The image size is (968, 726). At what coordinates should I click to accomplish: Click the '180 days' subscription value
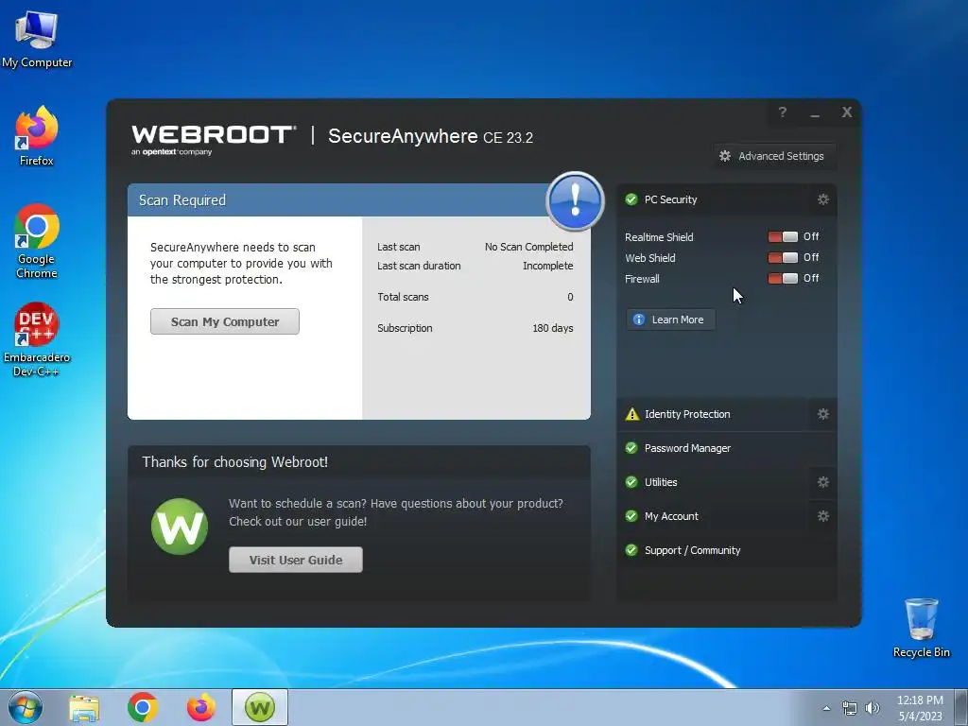(x=553, y=328)
